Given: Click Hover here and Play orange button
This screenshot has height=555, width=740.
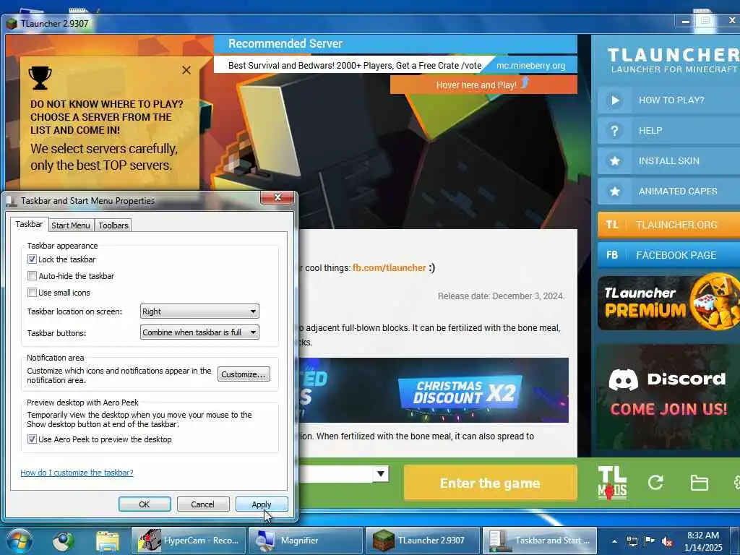Looking at the screenshot, I should [x=483, y=85].
